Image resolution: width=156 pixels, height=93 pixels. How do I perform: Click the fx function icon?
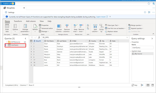tap(39, 38)
